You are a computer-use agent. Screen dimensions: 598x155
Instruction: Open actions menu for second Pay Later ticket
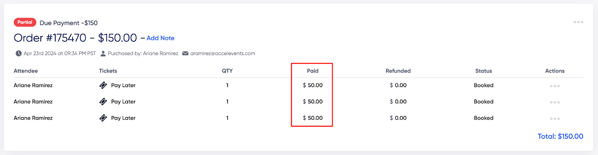click(555, 102)
